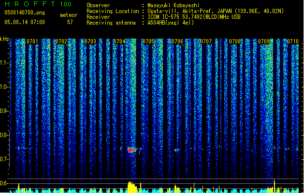Click the 0701 time marker
Viewport: 304px width, 193px height.
point(32,41)
